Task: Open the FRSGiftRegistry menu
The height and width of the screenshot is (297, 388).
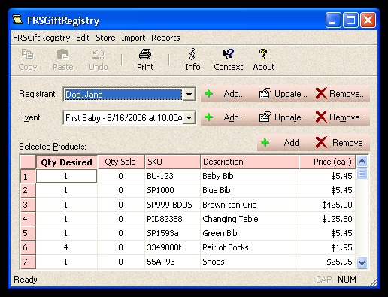Action: tap(41, 38)
